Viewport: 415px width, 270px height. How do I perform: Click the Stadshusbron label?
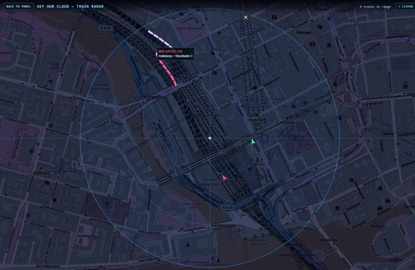click(x=223, y=225)
